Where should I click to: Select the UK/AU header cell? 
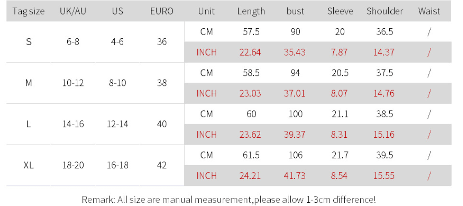coord(73,11)
